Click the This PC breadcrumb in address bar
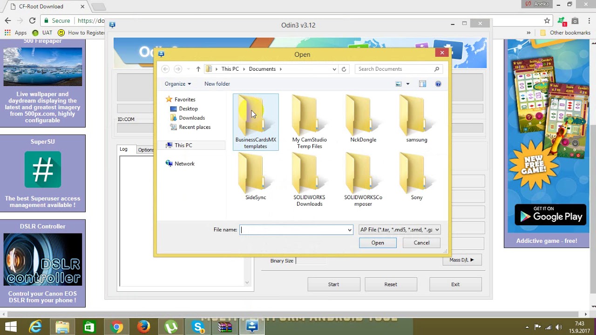The image size is (596, 335). coord(230,69)
